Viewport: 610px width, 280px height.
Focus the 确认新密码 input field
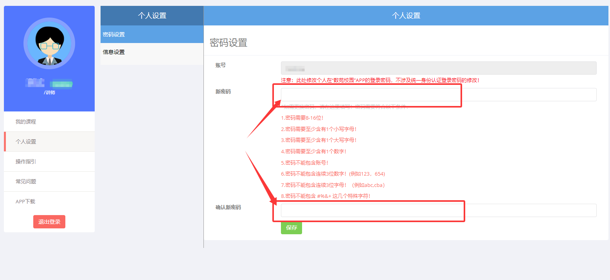439,210
